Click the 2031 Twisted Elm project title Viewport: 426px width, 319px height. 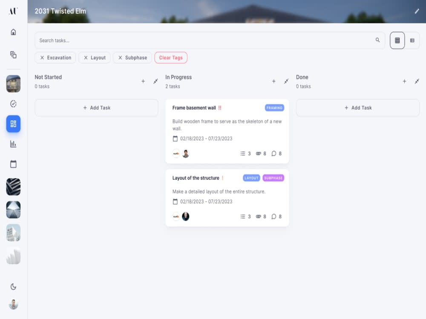tap(60, 11)
